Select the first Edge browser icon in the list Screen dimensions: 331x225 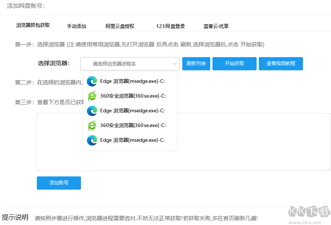[92, 81]
